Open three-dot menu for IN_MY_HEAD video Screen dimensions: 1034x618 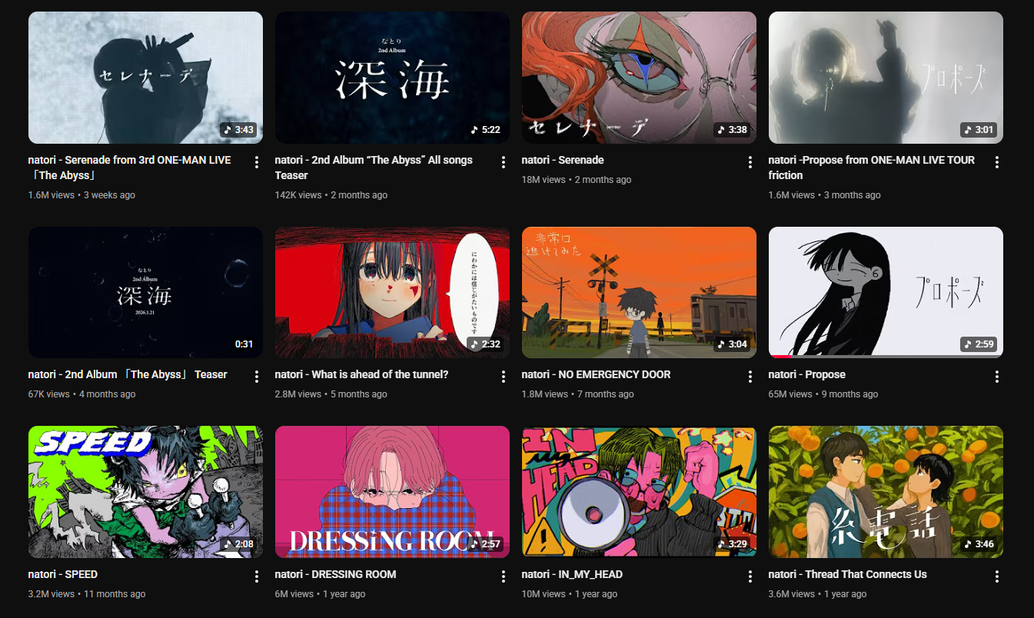tap(750, 576)
